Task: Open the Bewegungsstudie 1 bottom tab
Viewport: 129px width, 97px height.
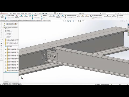Action: tap(16, 83)
